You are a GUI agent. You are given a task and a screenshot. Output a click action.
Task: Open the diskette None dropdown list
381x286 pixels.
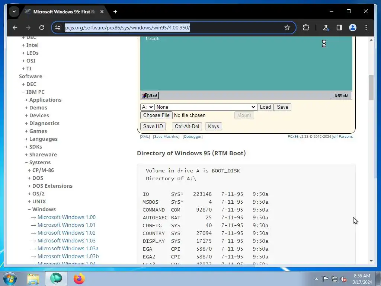pos(206,107)
